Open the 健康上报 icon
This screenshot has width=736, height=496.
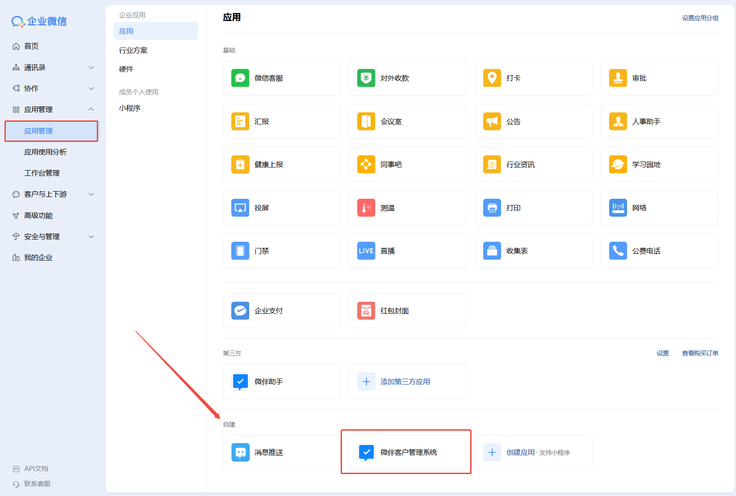coord(240,164)
